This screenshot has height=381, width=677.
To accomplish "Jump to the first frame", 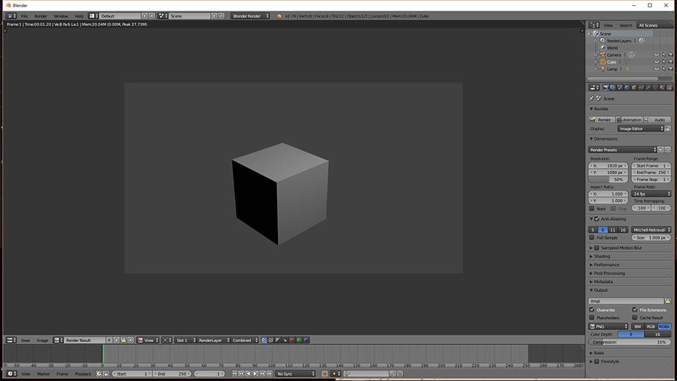I will pos(234,374).
